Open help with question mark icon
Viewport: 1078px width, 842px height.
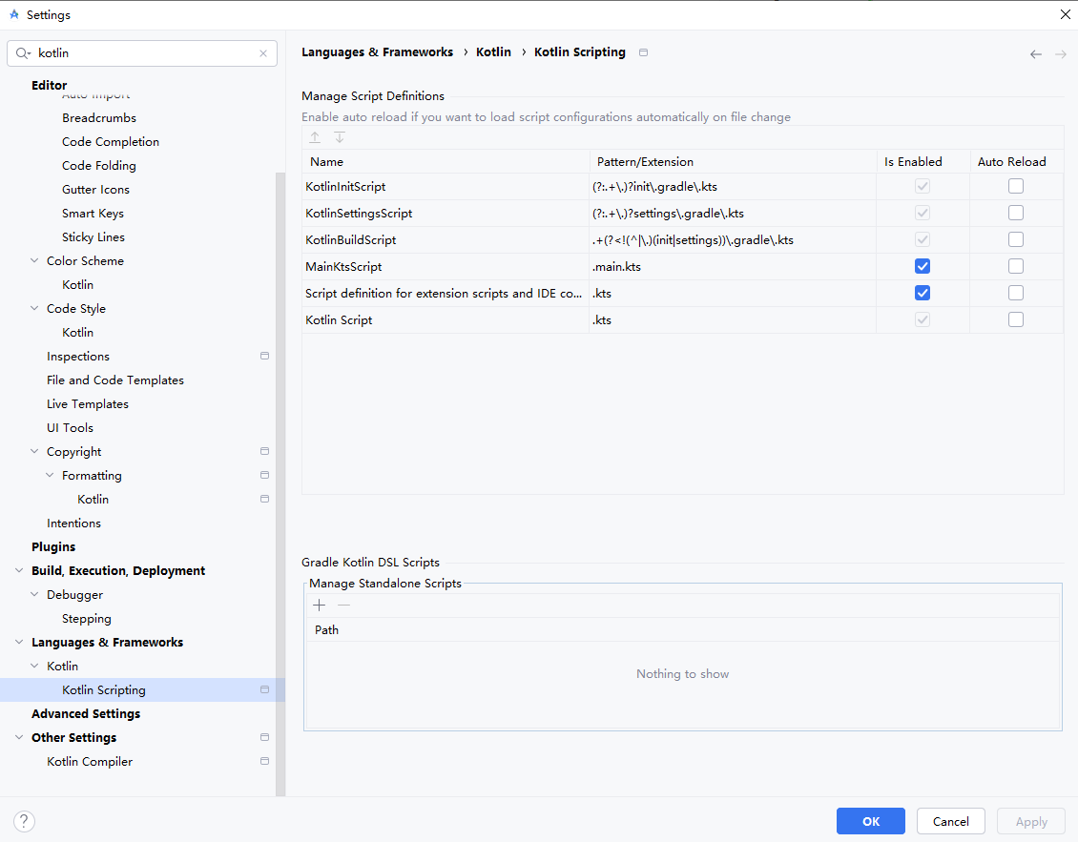click(24, 821)
